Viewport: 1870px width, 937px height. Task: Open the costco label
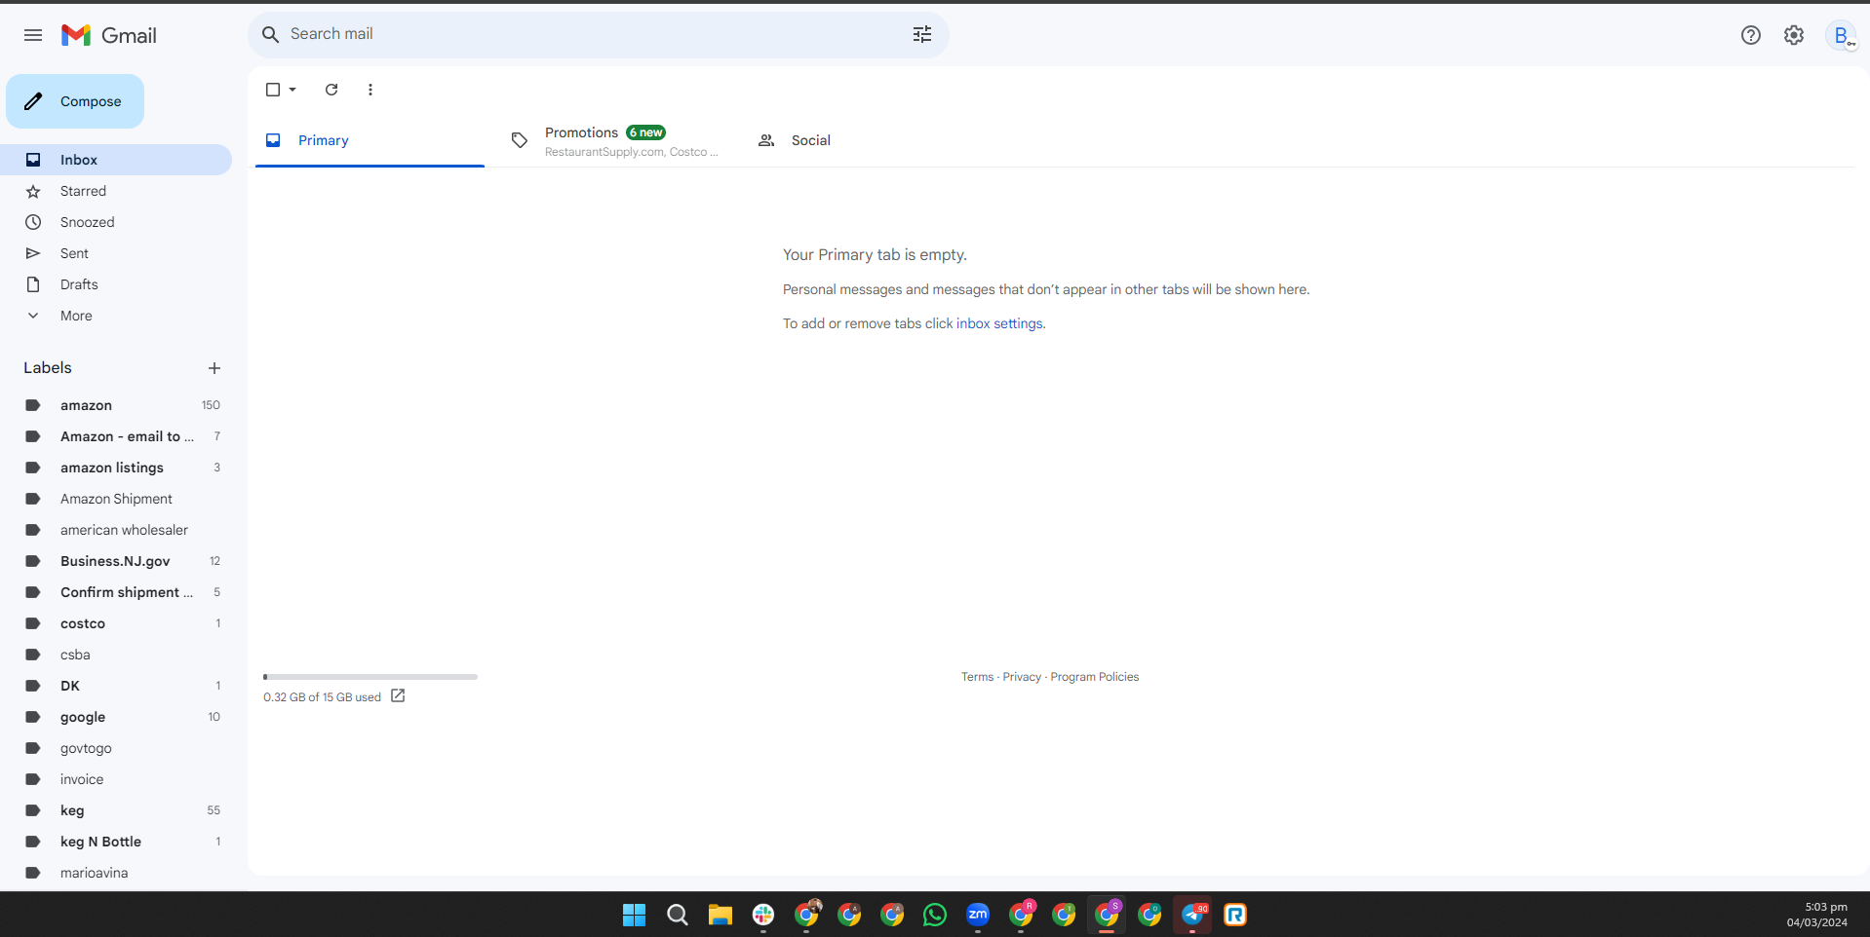click(116, 623)
